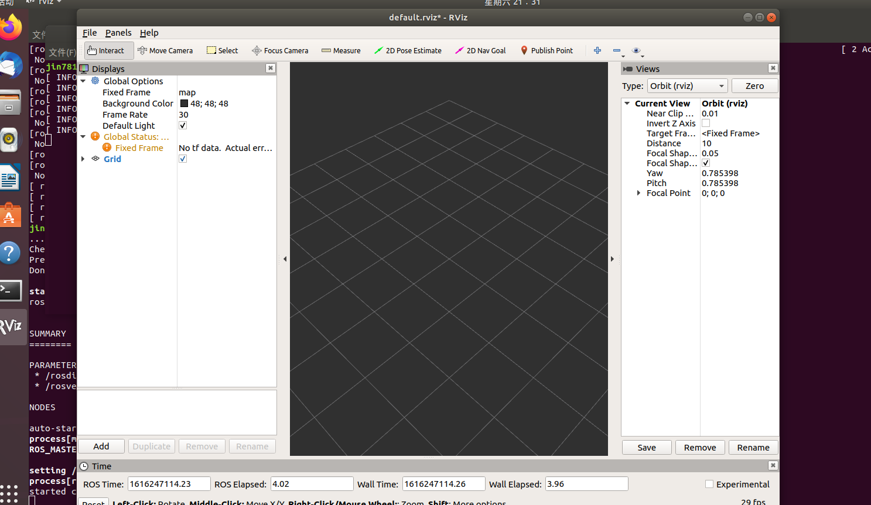Collapse the Global Status tree node
The height and width of the screenshot is (505, 871).
coord(83,136)
